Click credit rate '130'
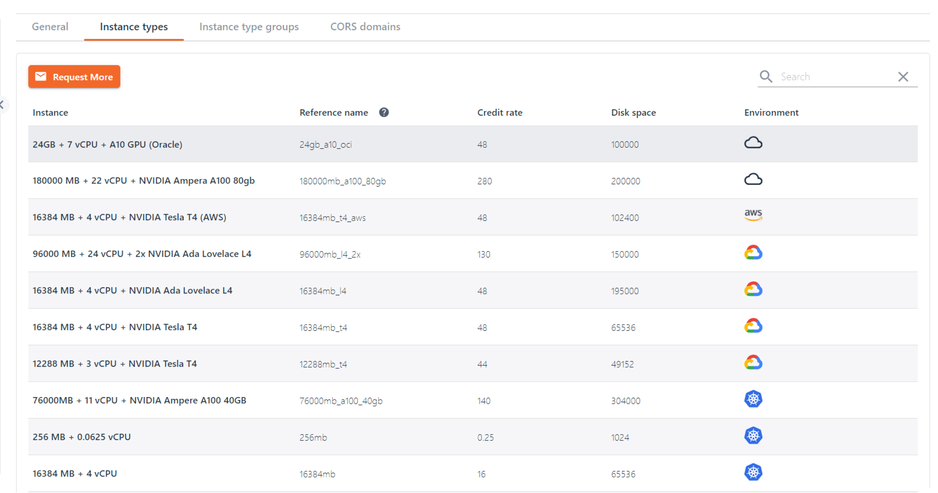The image size is (938, 493). [484, 255]
